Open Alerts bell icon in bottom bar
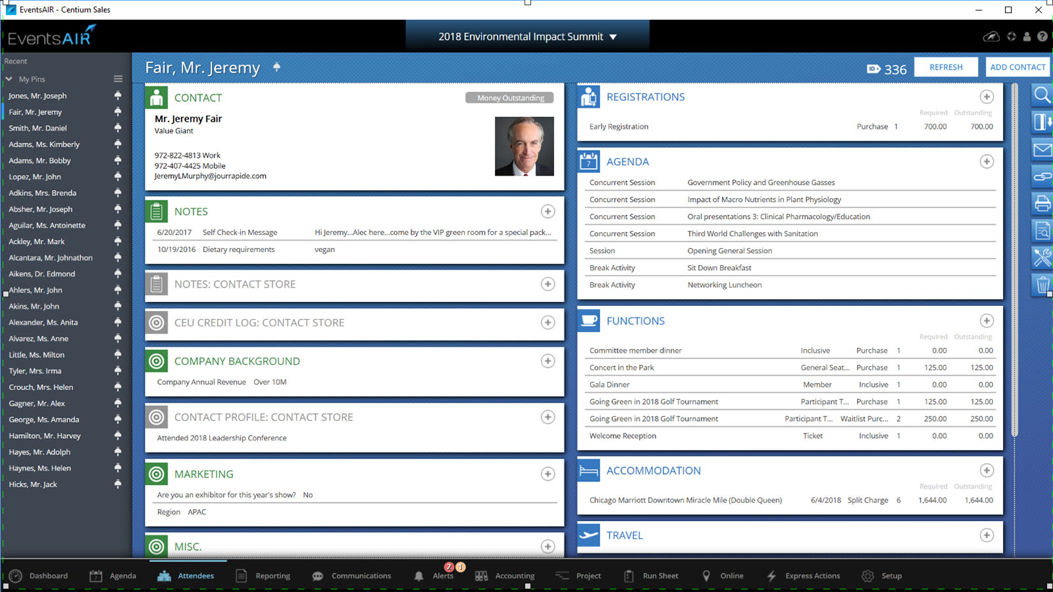 (419, 576)
